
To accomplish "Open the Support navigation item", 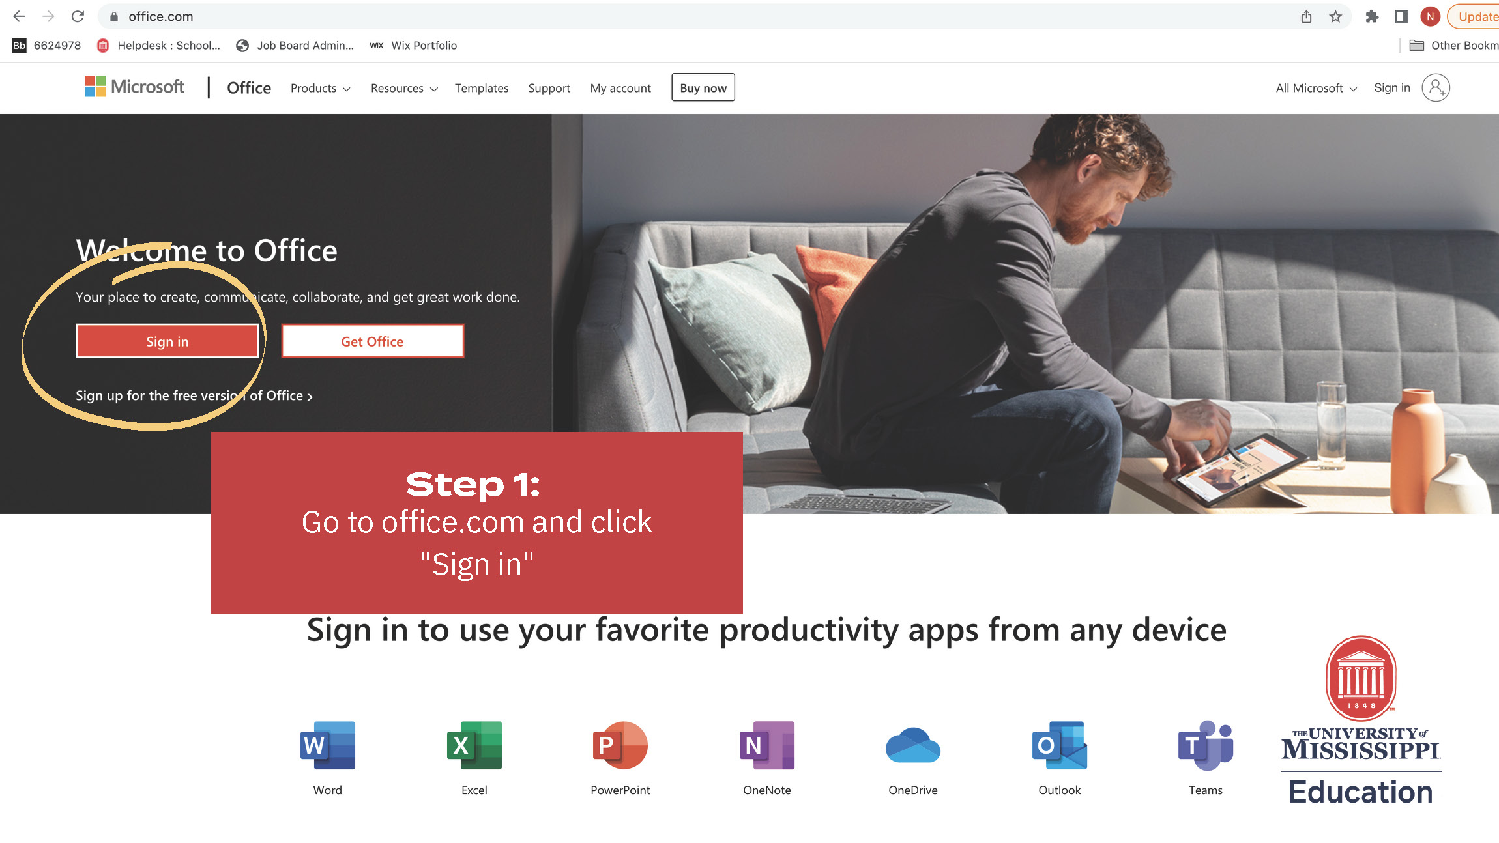I will point(549,89).
